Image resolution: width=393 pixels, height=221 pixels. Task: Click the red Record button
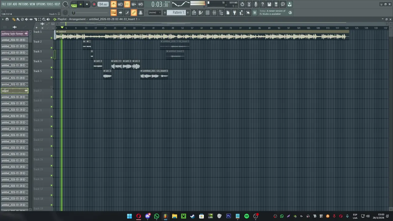pos(94,4)
